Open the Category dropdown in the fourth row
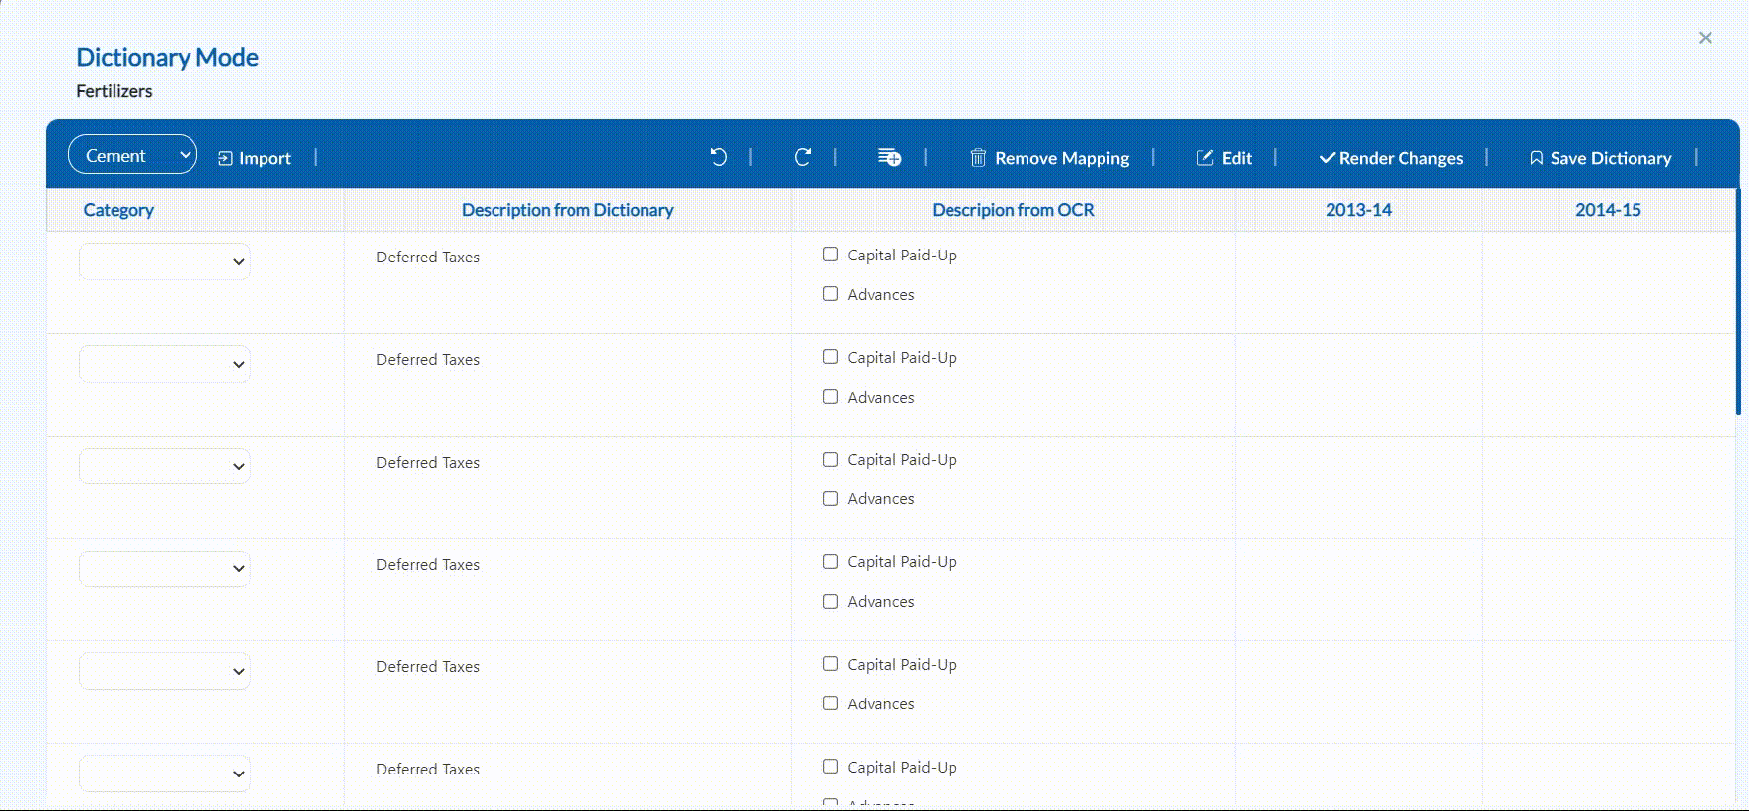This screenshot has width=1749, height=811. point(164,568)
